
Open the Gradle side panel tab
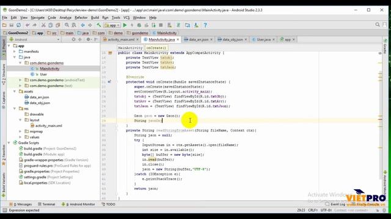tap(386, 46)
